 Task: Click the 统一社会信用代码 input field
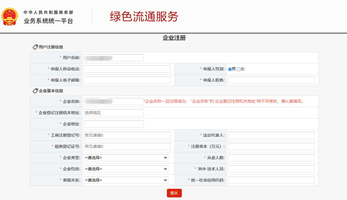271,180
